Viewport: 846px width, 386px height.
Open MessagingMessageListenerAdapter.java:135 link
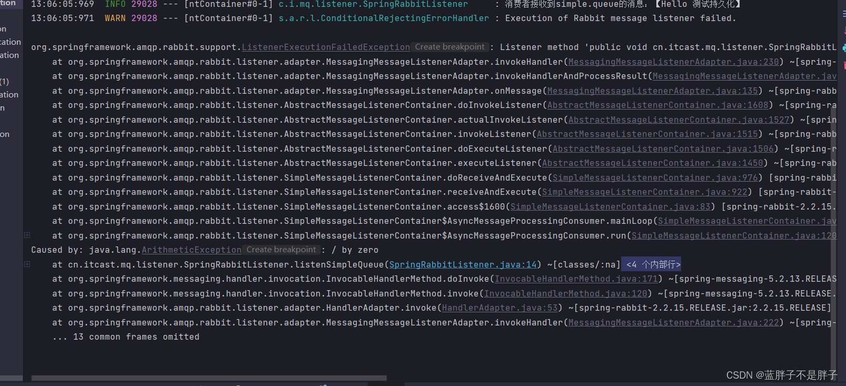[x=652, y=91]
